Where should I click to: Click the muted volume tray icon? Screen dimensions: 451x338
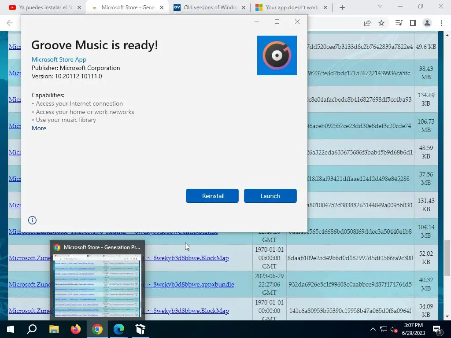[394, 329]
